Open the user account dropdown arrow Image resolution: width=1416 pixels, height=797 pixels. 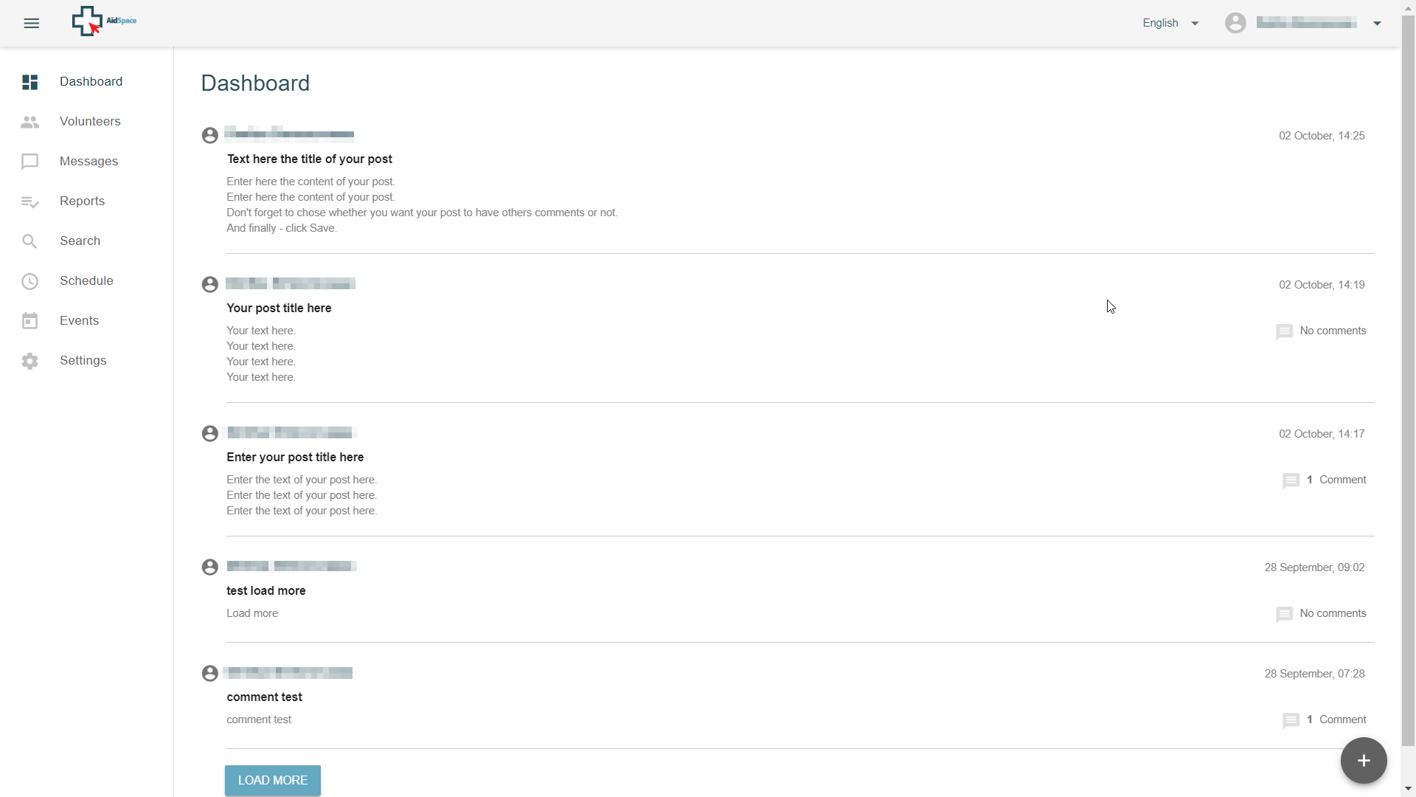[x=1377, y=23]
